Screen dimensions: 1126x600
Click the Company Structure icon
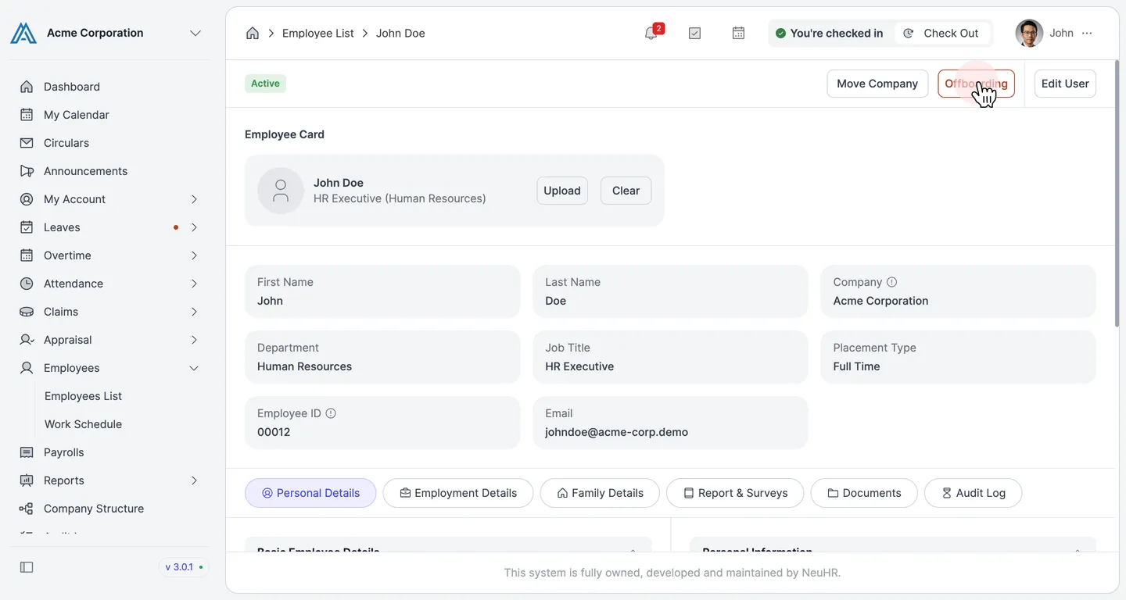[x=27, y=509]
